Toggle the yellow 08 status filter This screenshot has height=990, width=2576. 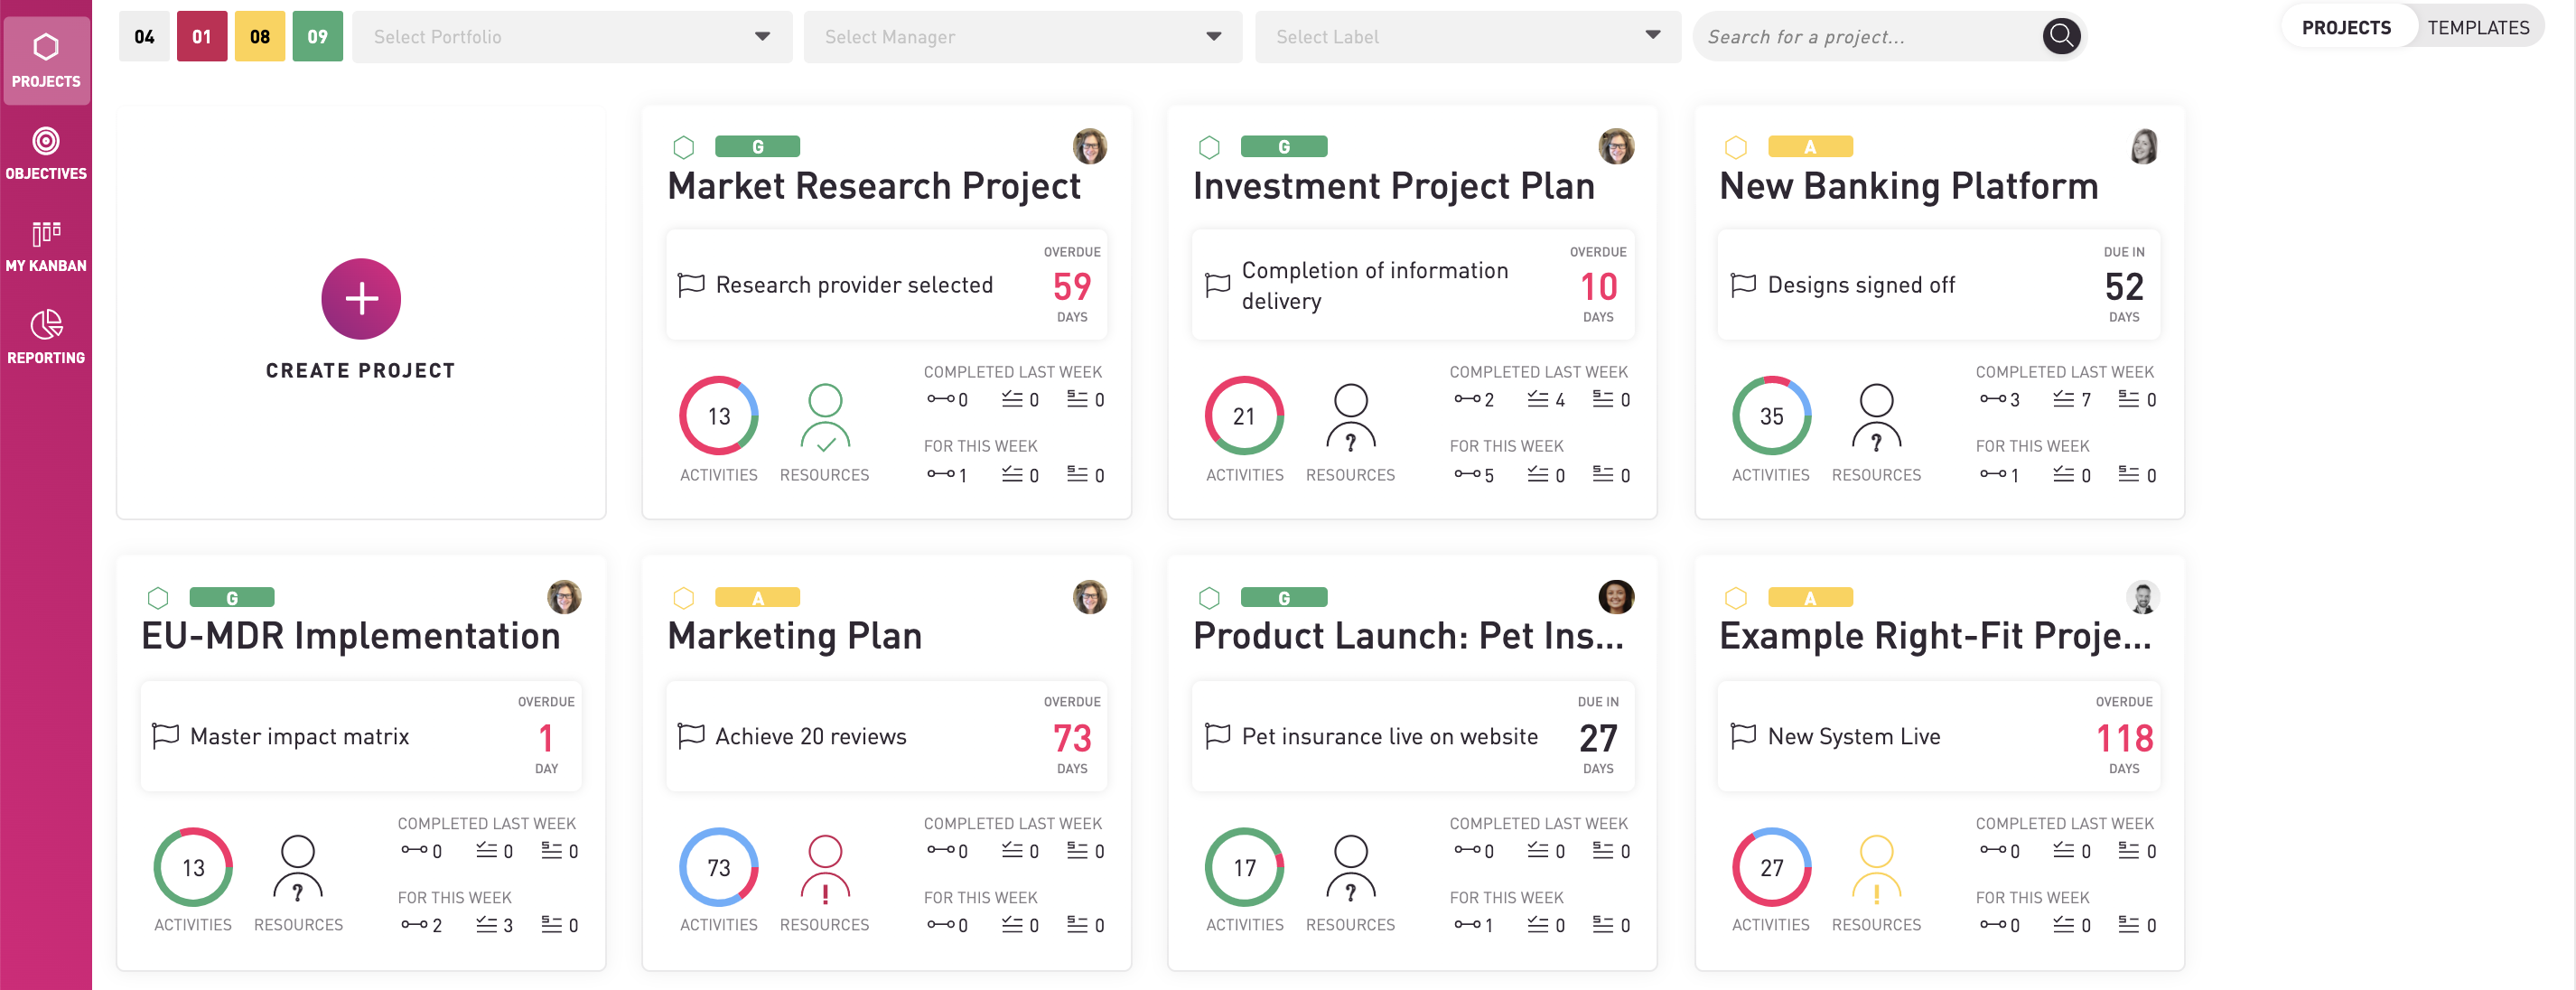260,37
